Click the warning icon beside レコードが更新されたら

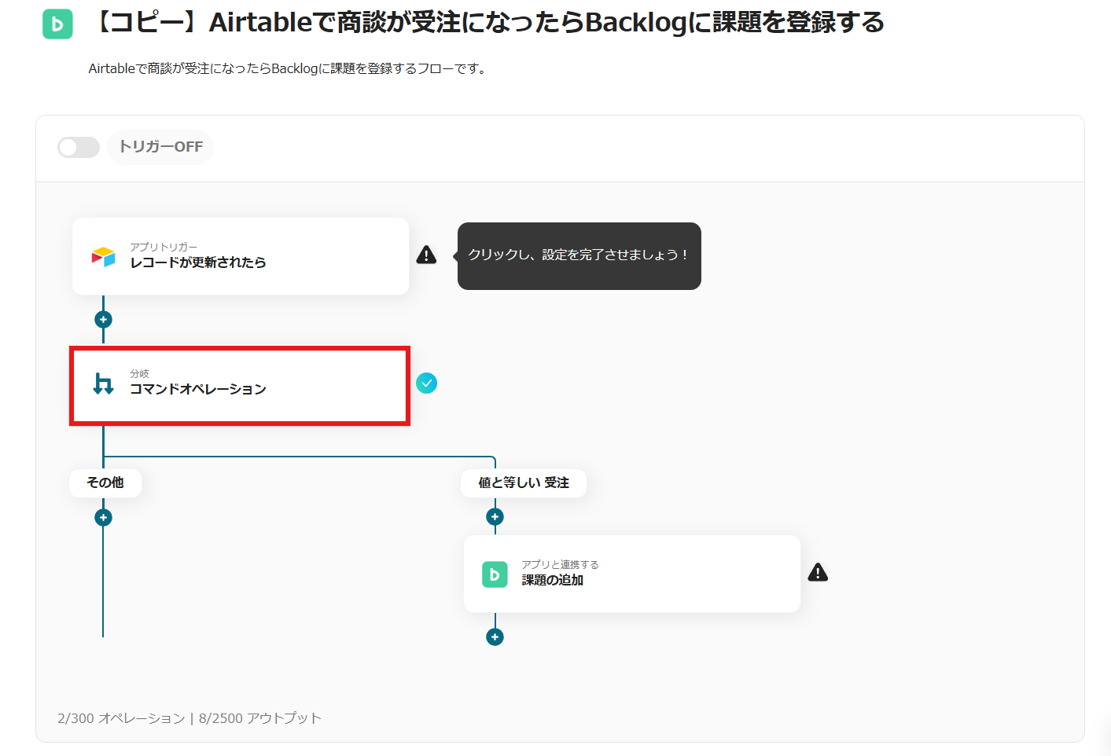(426, 255)
